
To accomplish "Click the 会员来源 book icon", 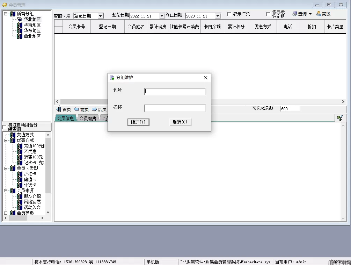I will tap(13, 191).
